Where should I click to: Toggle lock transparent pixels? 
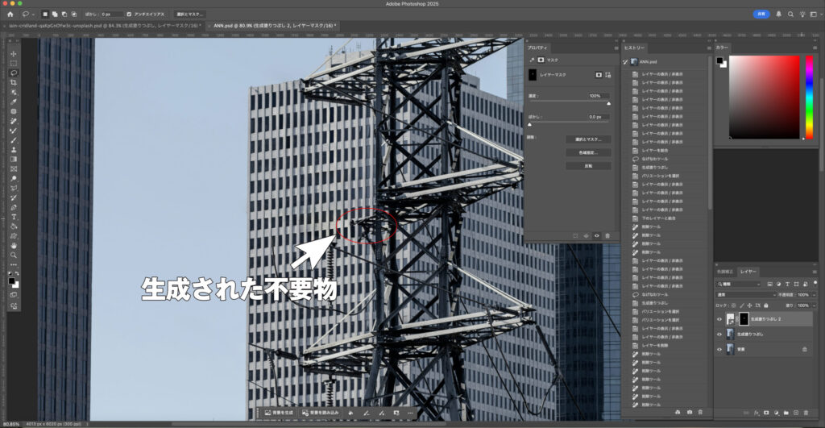[x=733, y=305]
